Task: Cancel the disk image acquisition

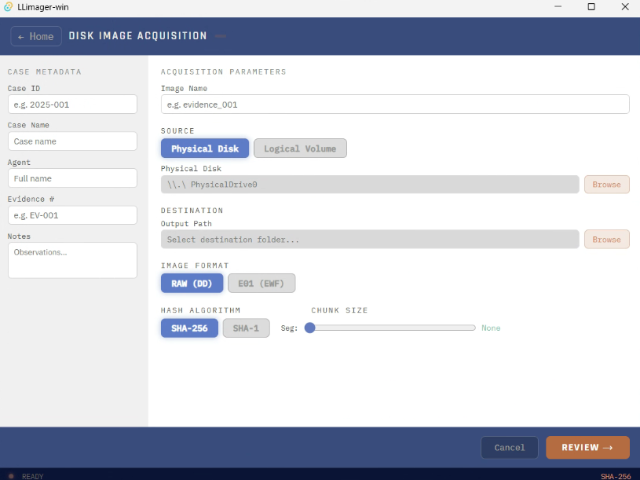Action: click(510, 448)
